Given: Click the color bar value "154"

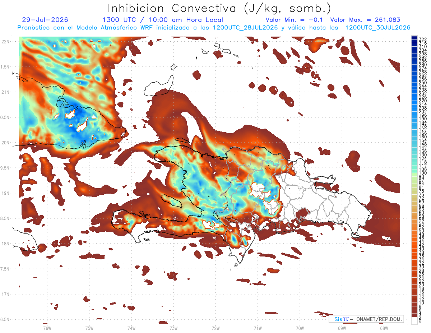Looking at the screenshot, I should coord(423,140).
